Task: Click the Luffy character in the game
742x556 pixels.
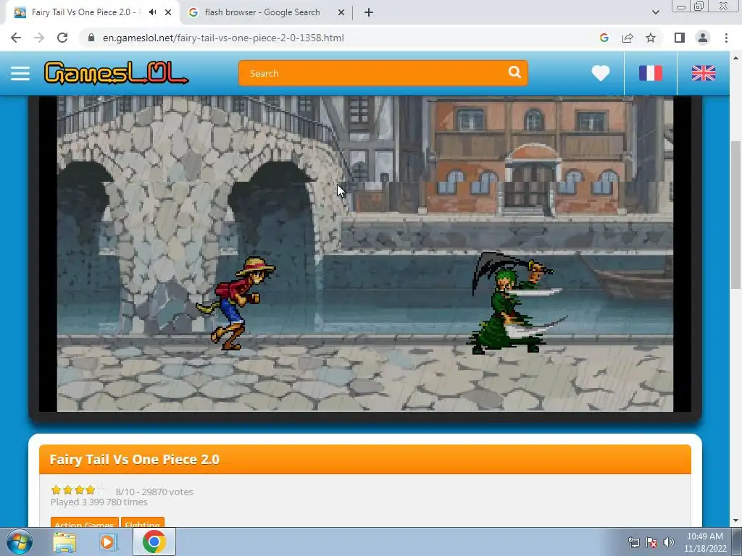Action: 237,303
